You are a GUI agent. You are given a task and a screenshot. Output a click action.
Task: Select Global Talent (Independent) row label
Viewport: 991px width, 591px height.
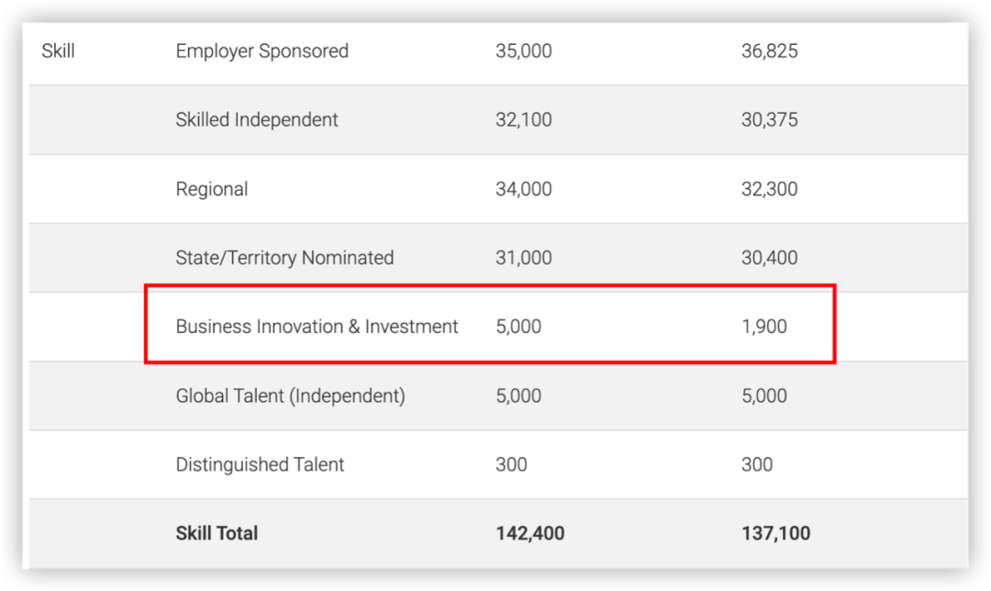tap(290, 396)
